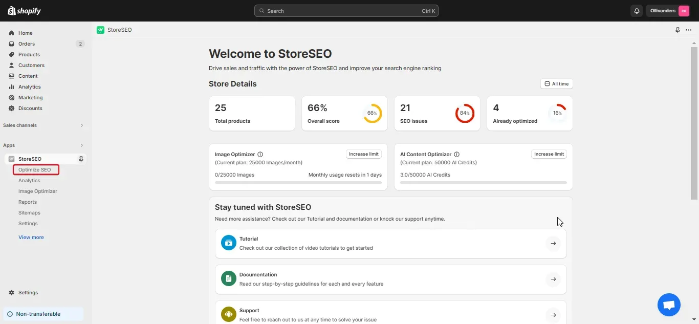This screenshot has height=324, width=699.
Task: Click the Orders count badge 2
Action: (80, 44)
